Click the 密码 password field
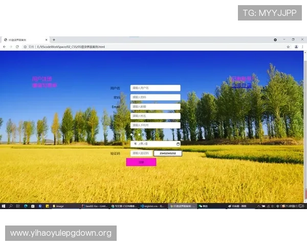The height and width of the screenshot is (246, 307). click(x=155, y=97)
